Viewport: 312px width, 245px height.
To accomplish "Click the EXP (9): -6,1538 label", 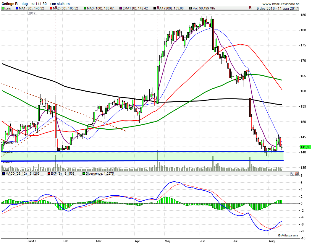I will click(x=62, y=173).
